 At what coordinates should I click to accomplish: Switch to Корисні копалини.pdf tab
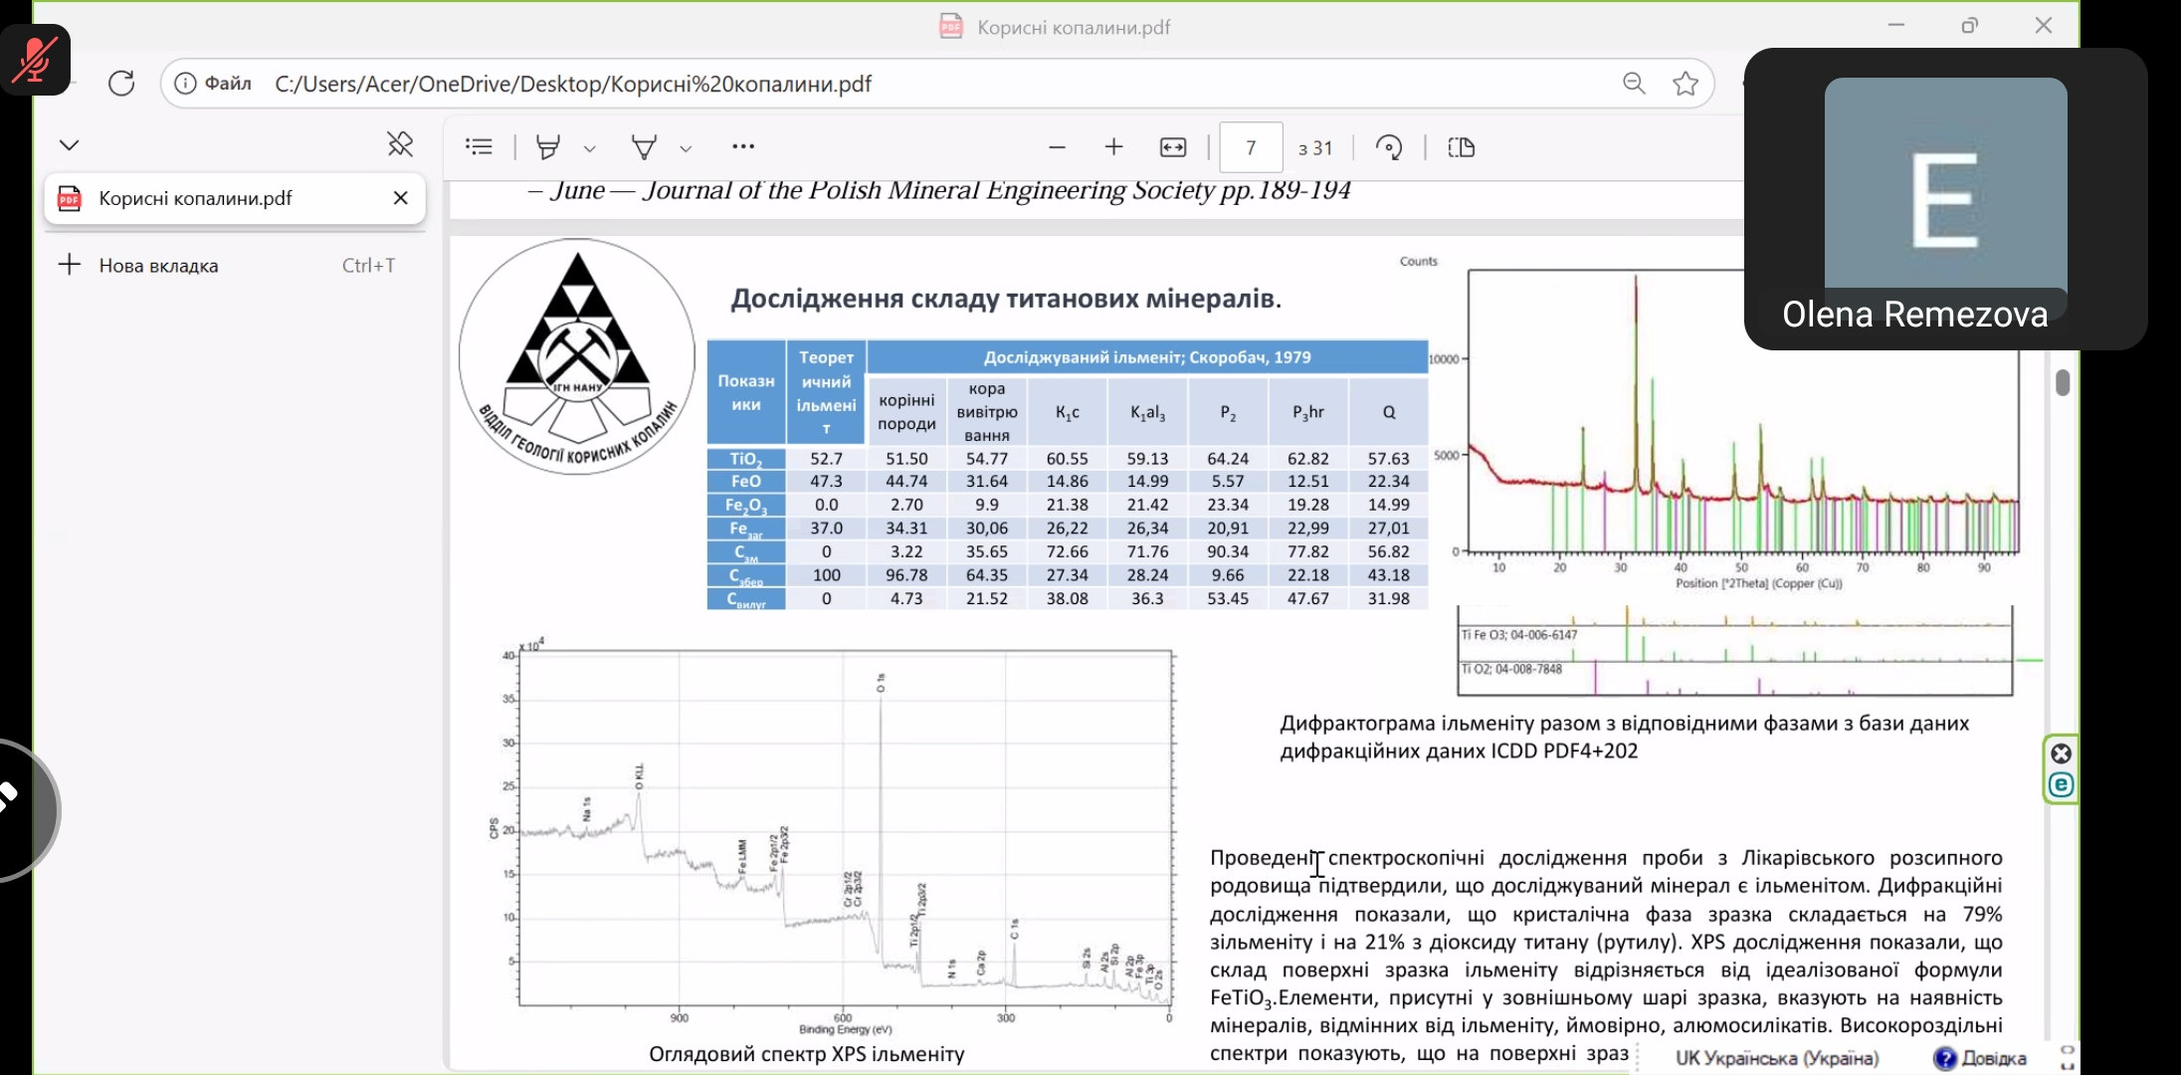(x=196, y=198)
